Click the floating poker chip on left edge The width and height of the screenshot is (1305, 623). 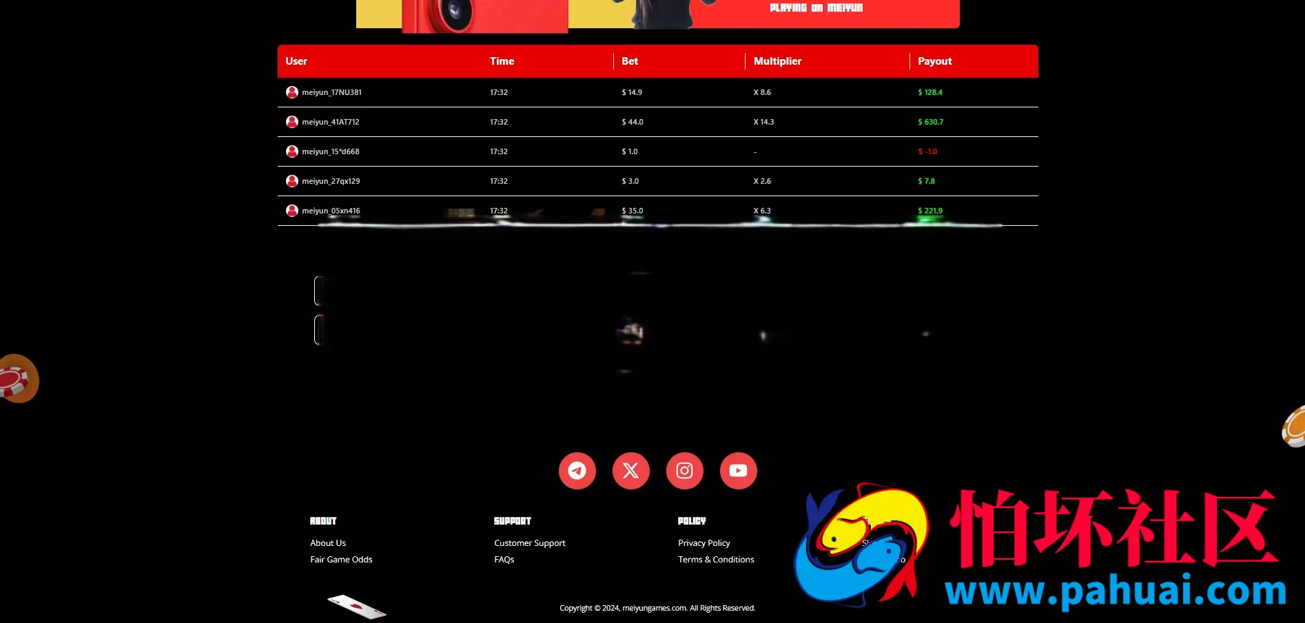18,379
